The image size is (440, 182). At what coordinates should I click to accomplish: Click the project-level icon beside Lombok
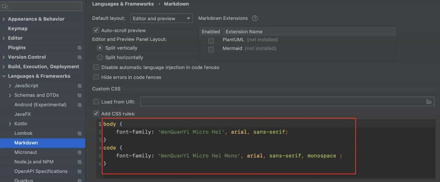(x=79, y=133)
